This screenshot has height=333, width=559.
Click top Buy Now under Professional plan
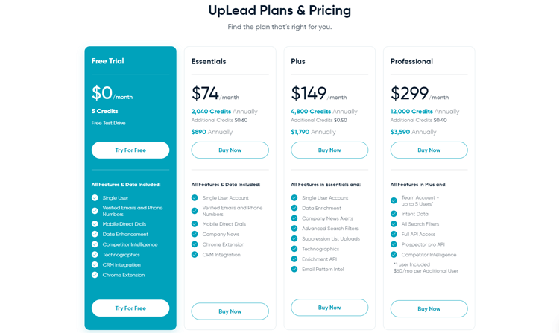429,150
